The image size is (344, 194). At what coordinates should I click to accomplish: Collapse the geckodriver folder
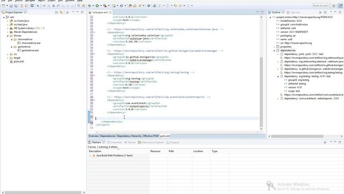click(12, 47)
